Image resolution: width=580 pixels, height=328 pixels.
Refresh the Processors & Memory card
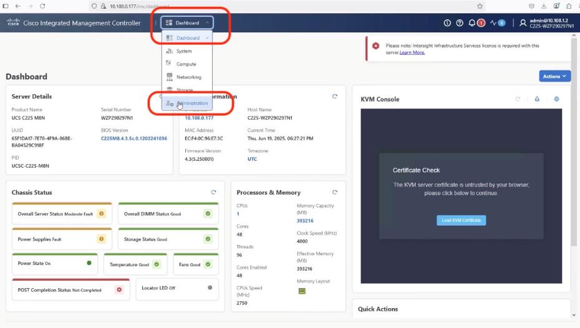[x=335, y=192]
